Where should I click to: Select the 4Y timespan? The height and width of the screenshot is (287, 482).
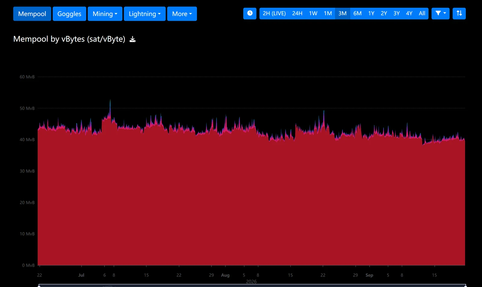pos(409,14)
